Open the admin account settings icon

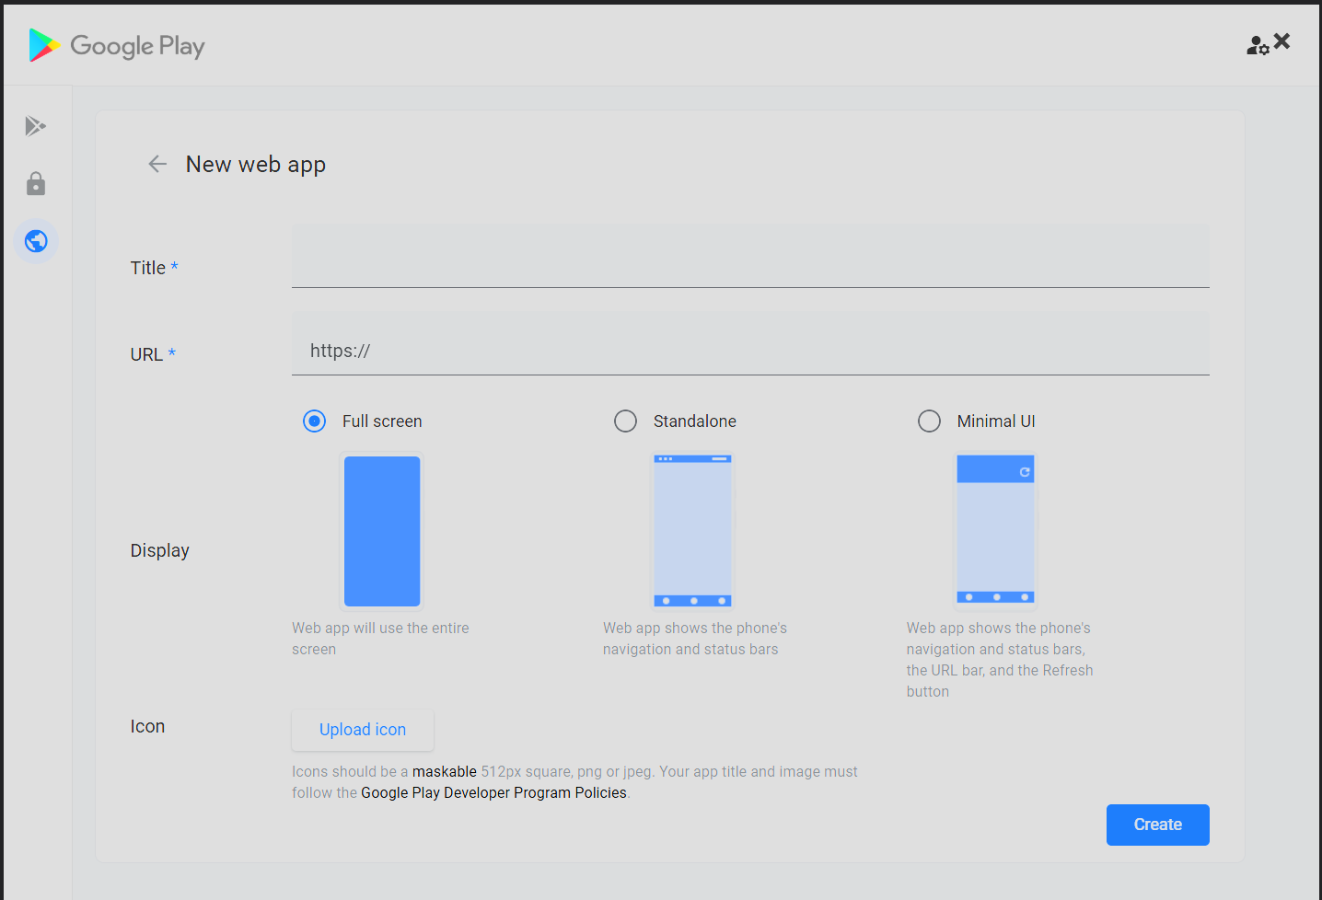click(1258, 45)
